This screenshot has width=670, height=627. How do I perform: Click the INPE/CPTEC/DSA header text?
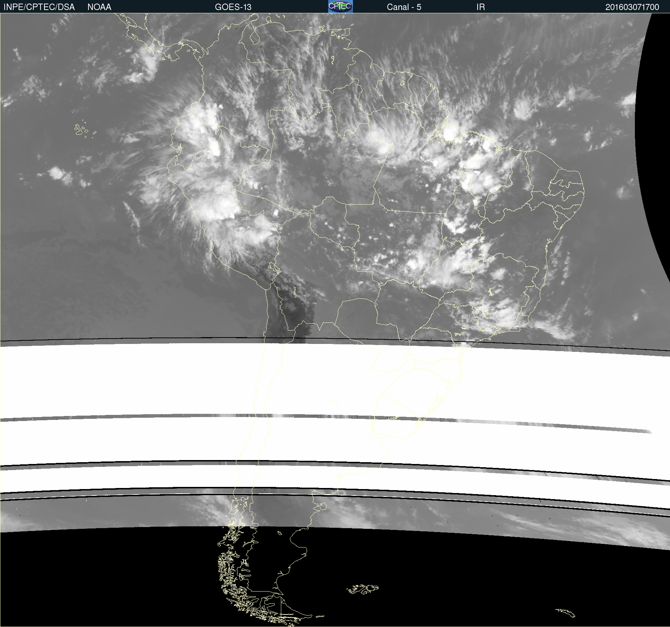click(x=39, y=7)
